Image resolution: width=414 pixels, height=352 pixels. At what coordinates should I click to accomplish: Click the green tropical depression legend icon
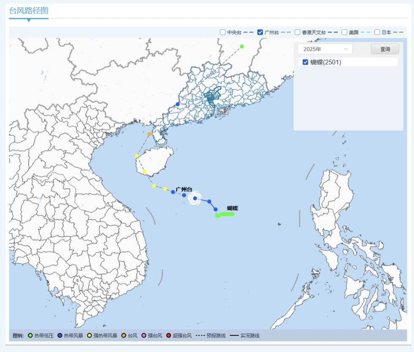(x=30, y=335)
